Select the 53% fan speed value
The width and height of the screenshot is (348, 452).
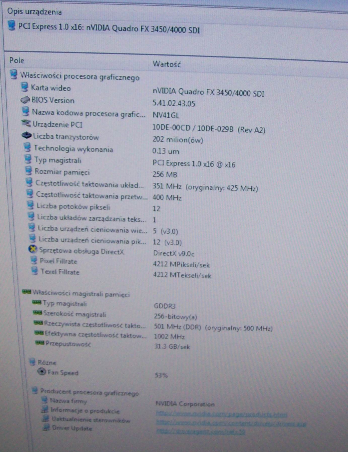click(161, 375)
